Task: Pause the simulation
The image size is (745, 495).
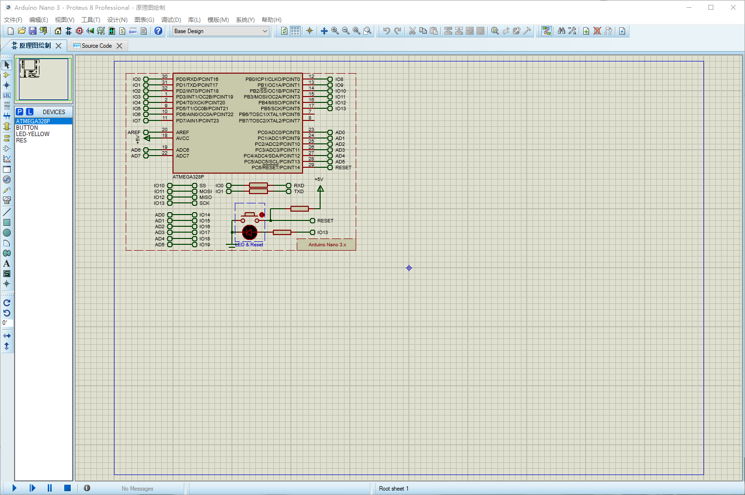Action: [49, 488]
